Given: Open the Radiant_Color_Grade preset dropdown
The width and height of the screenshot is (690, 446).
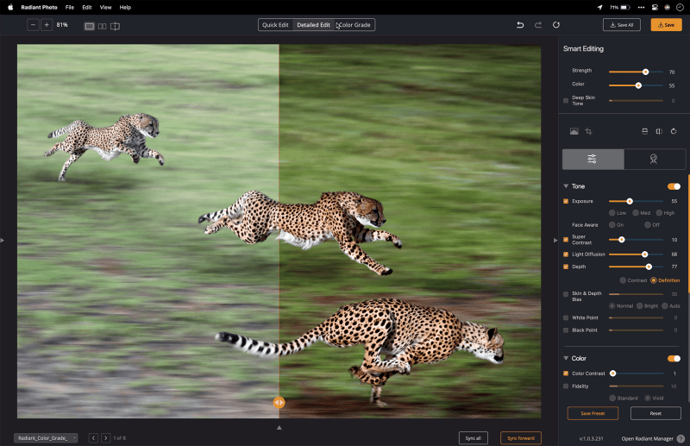Looking at the screenshot, I should pyautogui.click(x=46, y=438).
